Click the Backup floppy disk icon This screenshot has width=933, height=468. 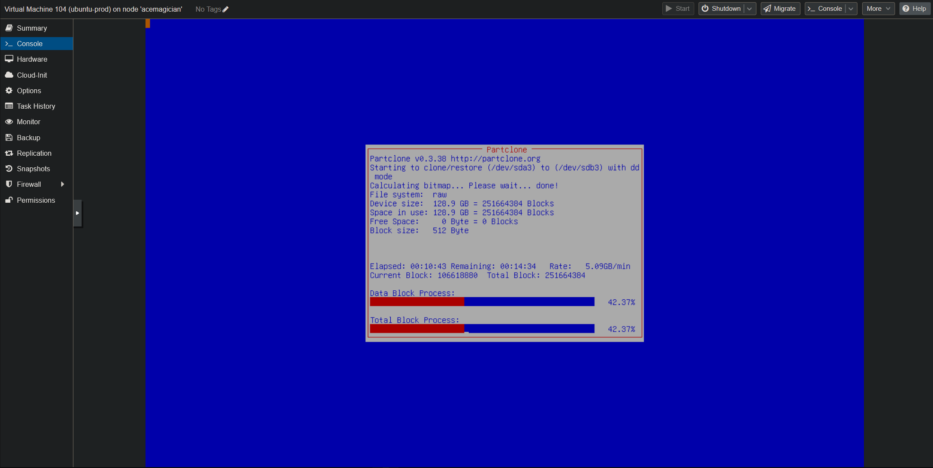click(x=9, y=138)
